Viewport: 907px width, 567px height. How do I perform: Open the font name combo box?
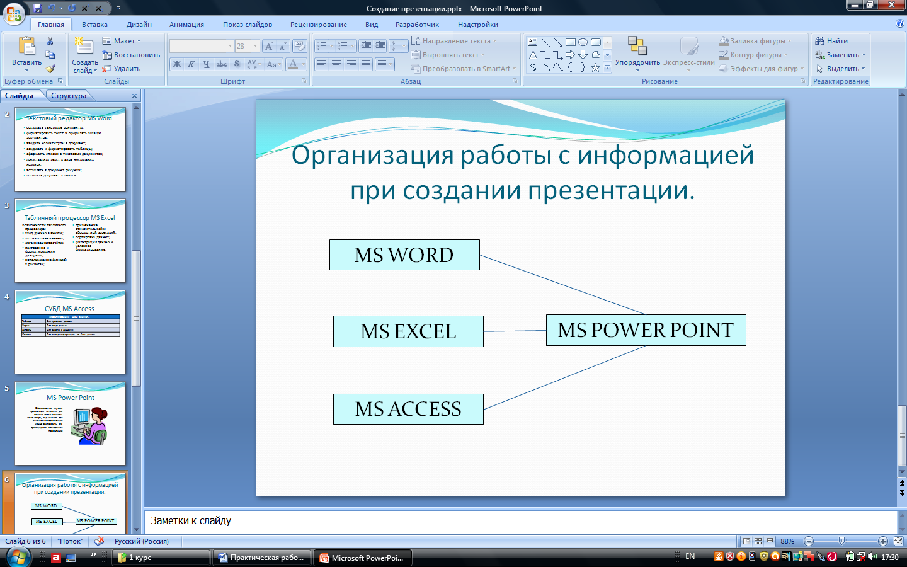tap(202, 46)
